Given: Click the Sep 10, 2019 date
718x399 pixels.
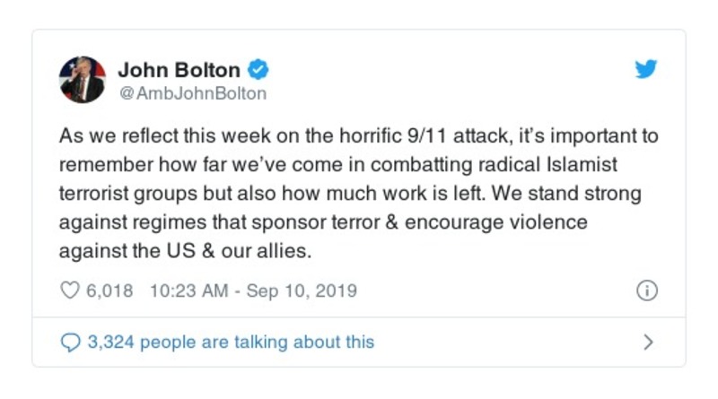Looking at the screenshot, I should 303,291.
